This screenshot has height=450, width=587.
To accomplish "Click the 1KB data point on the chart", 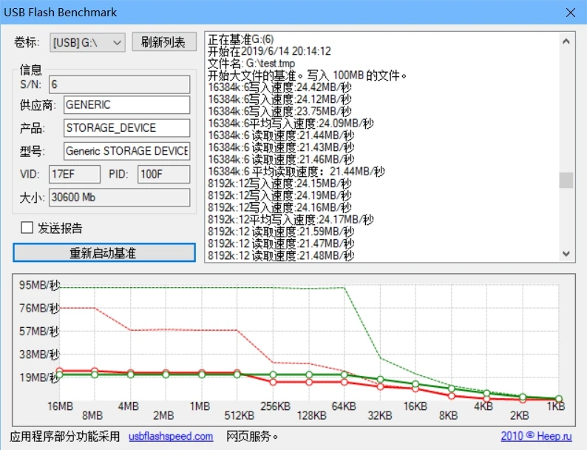I will click(558, 399).
